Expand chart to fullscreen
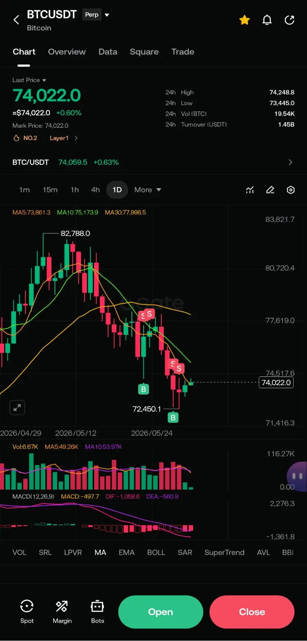Image resolution: width=307 pixels, height=641 pixels. [17, 407]
